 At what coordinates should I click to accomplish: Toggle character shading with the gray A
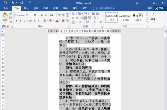click(63, 21)
